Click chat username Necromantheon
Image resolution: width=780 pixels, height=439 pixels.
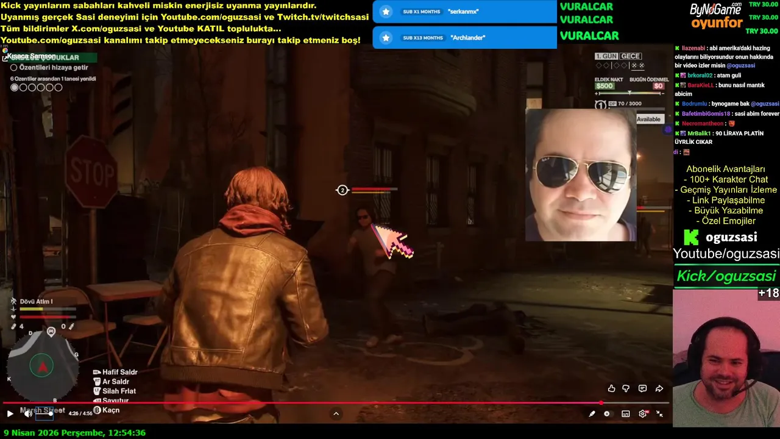[703, 124]
